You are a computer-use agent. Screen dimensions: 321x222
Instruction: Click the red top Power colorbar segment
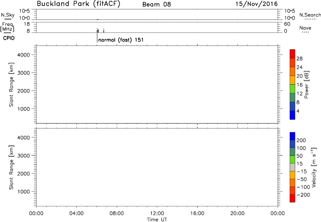point(293,54)
